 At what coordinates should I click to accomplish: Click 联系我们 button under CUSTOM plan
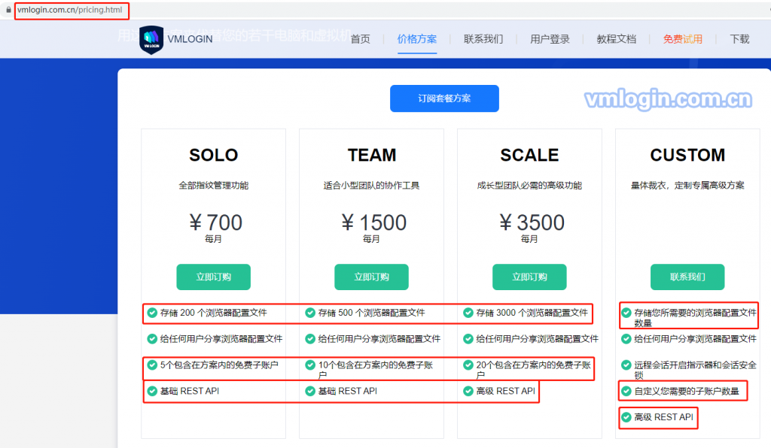[x=687, y=277]
